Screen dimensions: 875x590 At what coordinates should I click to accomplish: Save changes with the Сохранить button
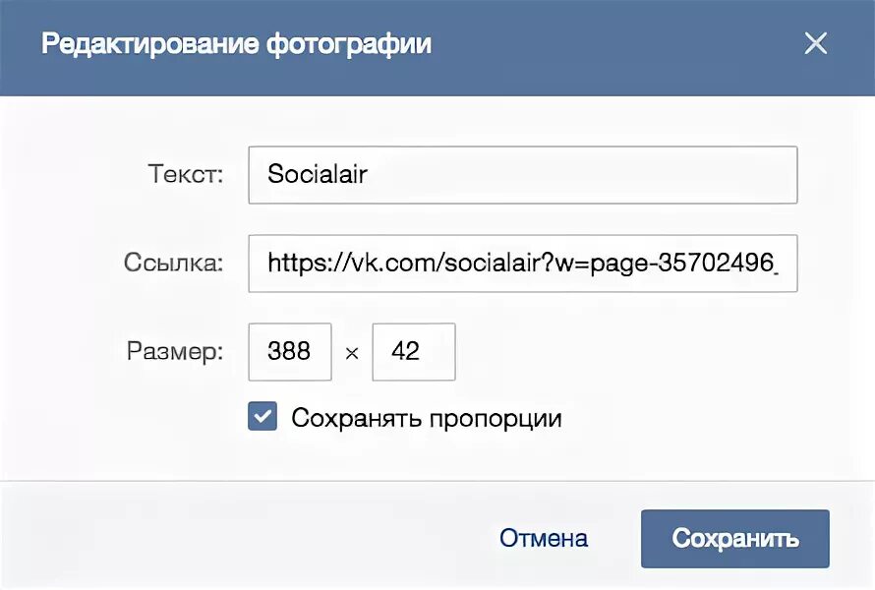(735, 539)
